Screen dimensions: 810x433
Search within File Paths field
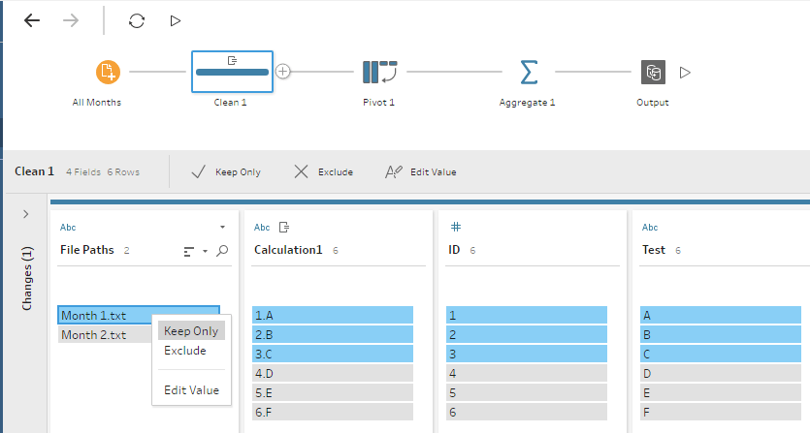click(x=222, y=251)
